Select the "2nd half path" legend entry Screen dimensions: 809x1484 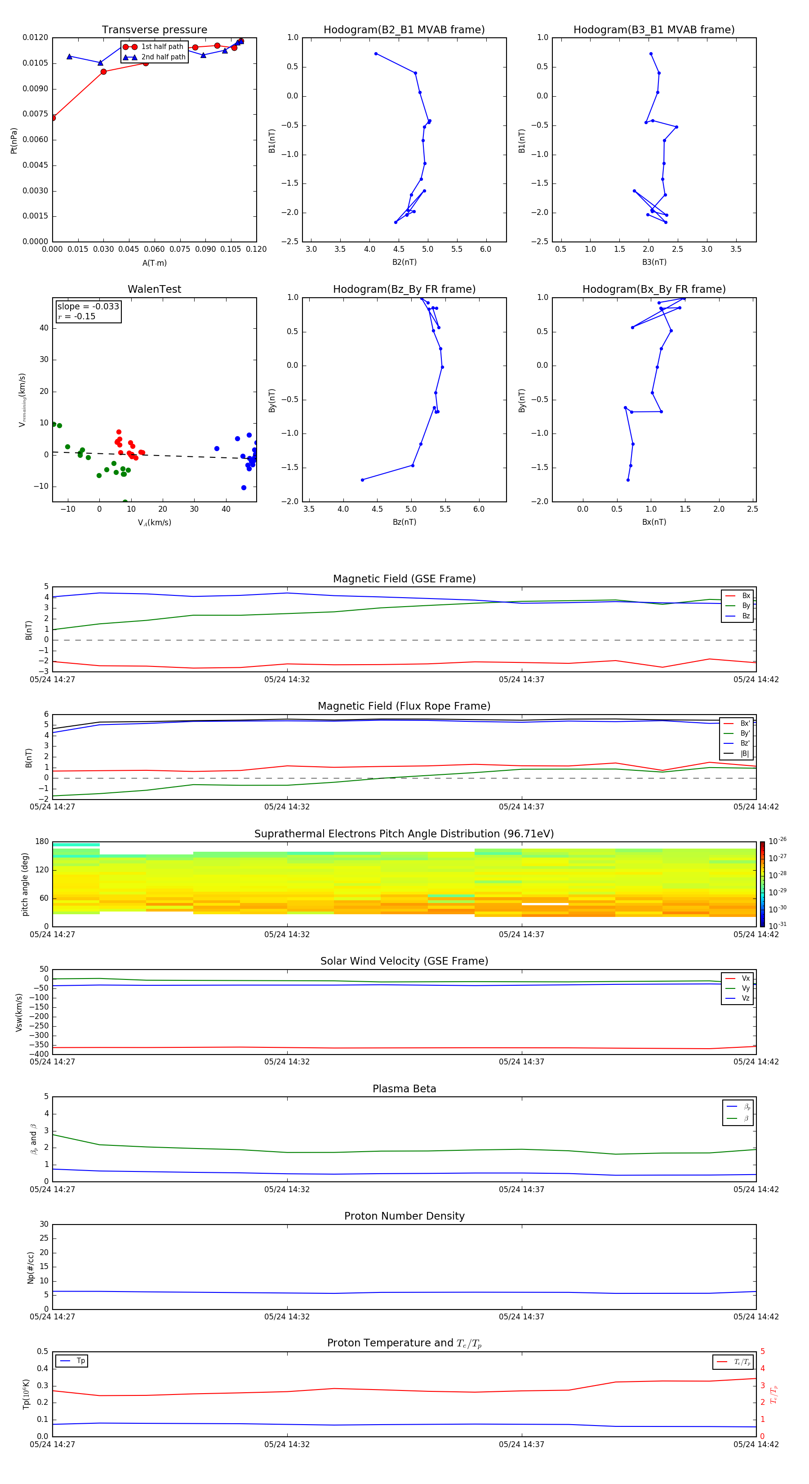154,57
